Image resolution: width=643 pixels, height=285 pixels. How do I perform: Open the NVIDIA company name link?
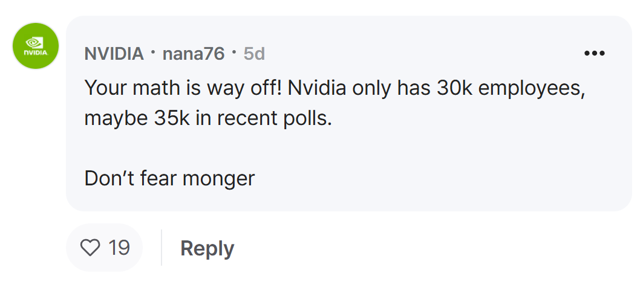tap(114, 54)
